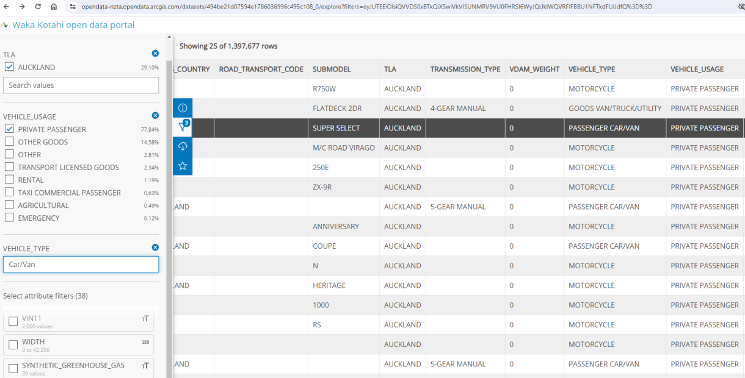
Task: Open the download cloud icon
Action: (183, 146)
